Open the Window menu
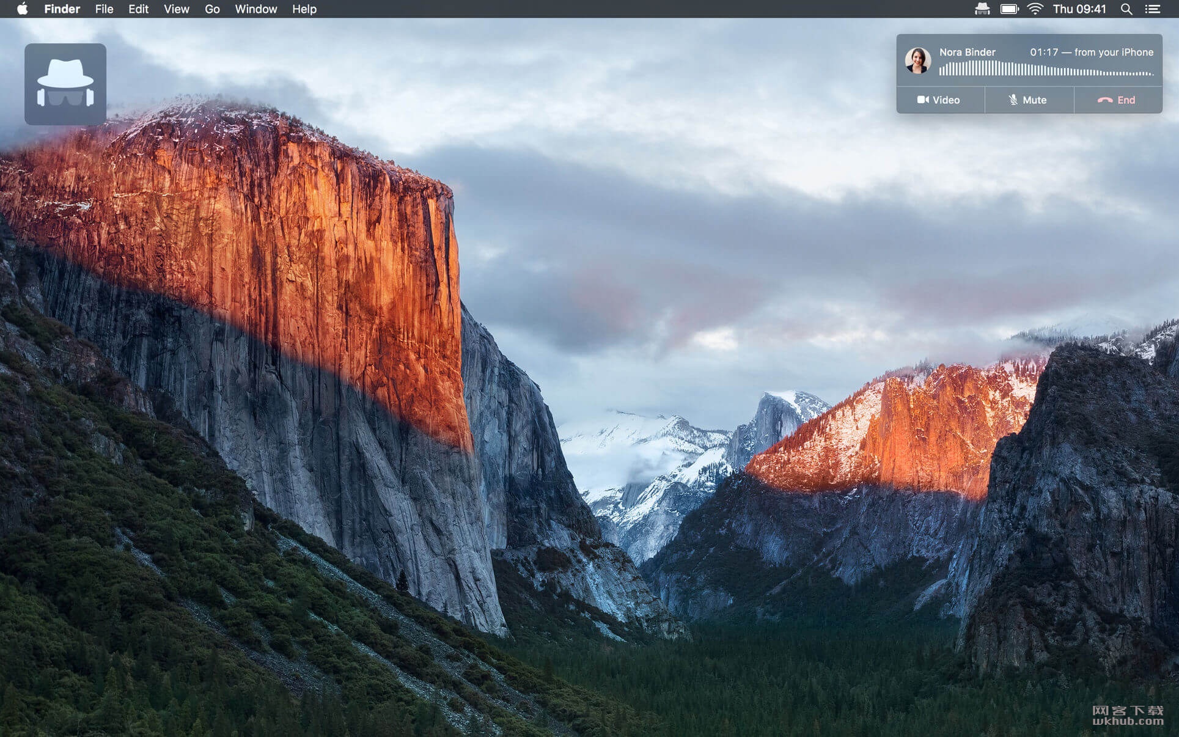The height and width of the screenshot is (737, 1179). pos(255,9)
